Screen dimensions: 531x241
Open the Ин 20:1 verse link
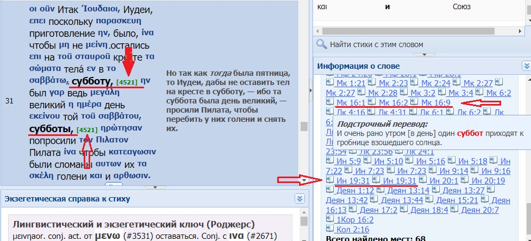[x=444, y=181]
